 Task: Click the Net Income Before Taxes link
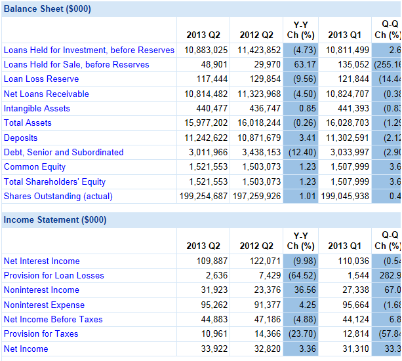pos(53,319)
